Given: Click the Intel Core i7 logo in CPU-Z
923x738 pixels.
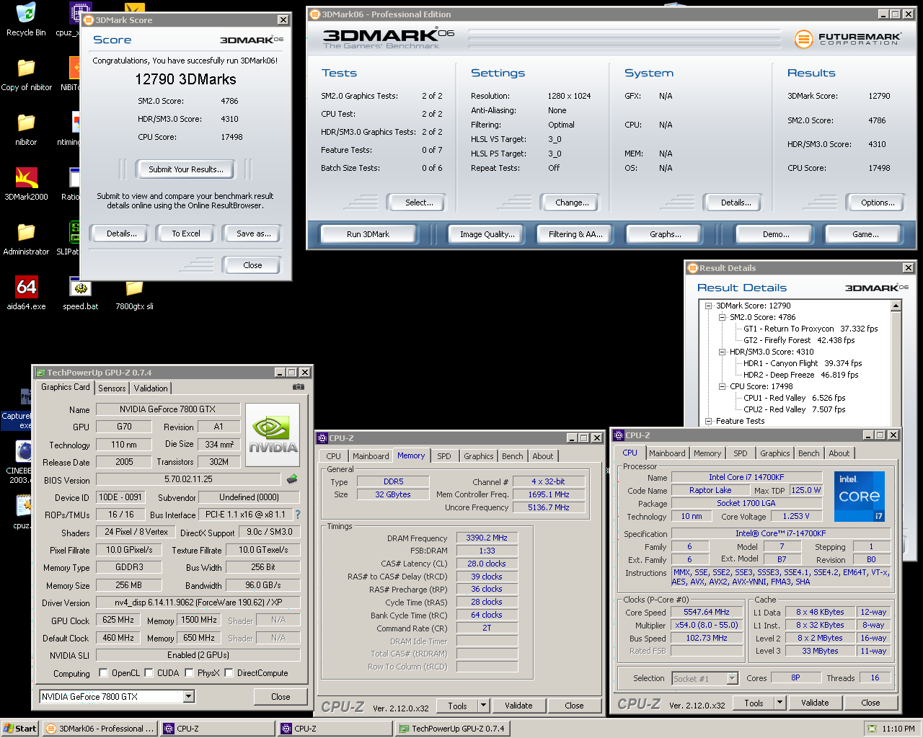Looking at the screenshot, I should 860,497.
